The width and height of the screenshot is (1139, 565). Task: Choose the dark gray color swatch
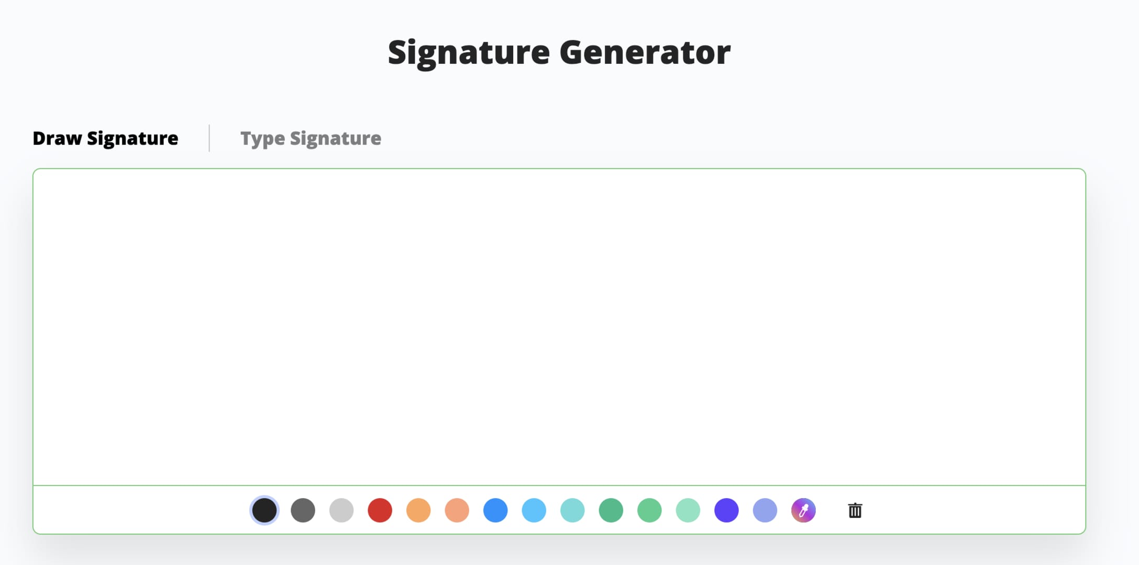303,510
